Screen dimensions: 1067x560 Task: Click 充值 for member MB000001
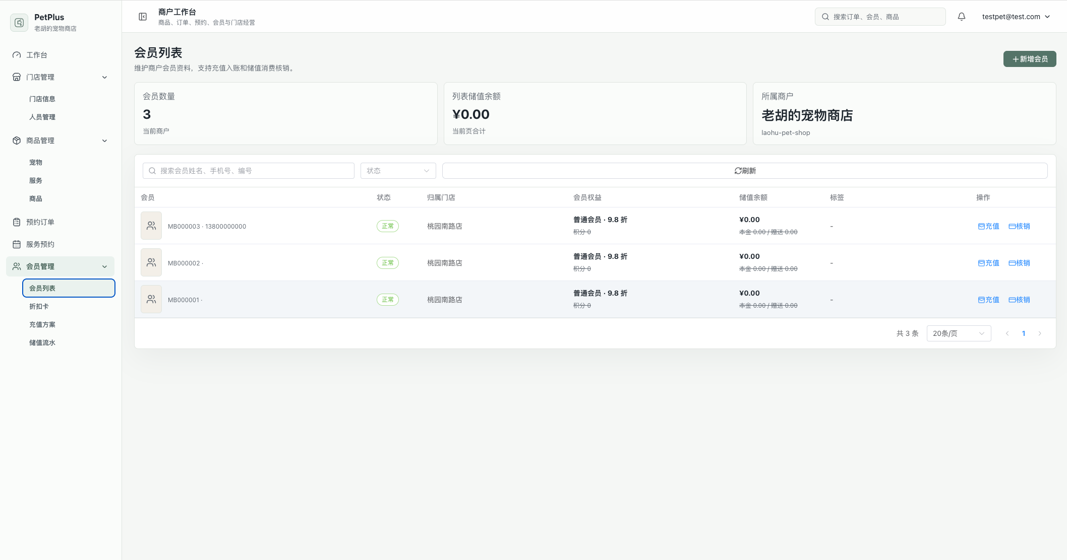click(x=988, y=300)
